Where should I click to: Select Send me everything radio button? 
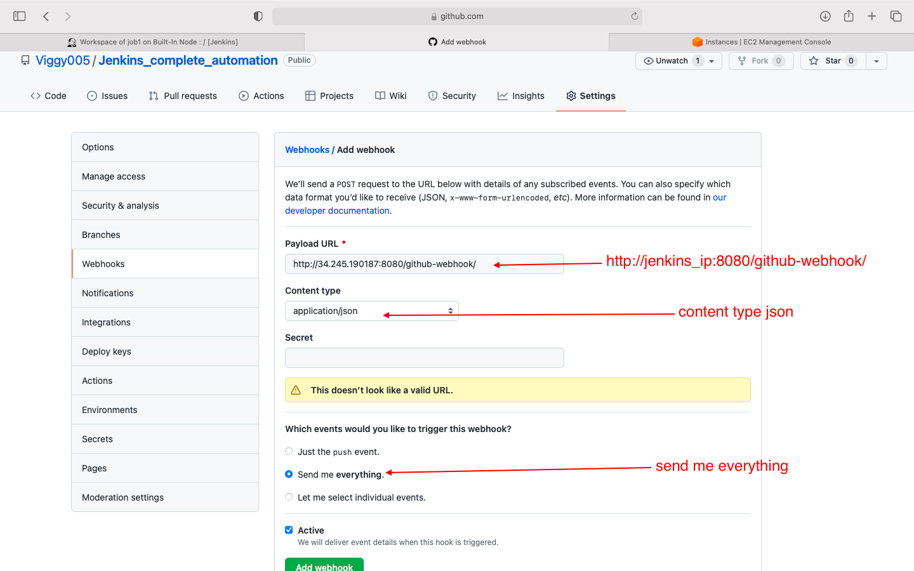point(289,474)
